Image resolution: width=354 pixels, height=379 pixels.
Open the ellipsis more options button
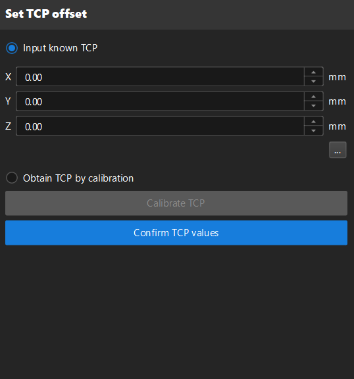pyautogui.click(x=338, y=150)
